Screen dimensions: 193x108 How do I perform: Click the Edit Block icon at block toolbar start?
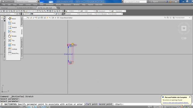click(2, 18)
